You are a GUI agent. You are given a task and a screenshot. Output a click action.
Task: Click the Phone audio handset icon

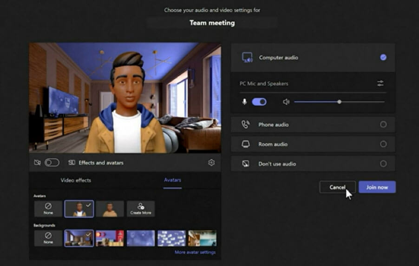coord(246,124)
